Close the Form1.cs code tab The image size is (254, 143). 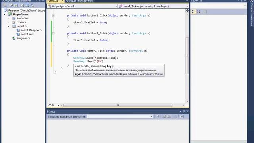(x=62, y=1)
